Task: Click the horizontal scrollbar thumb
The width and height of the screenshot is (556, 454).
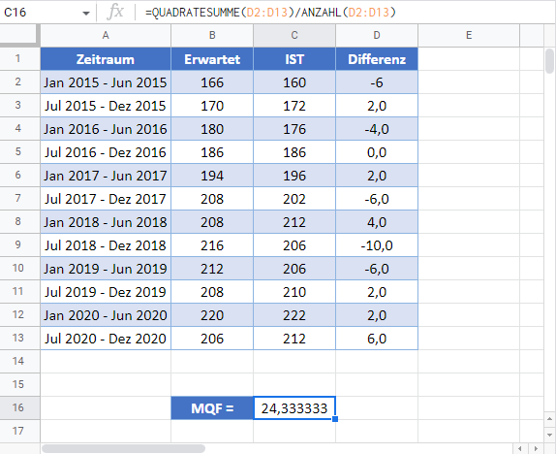Action: pyautogui.click(x=123, y=448)
